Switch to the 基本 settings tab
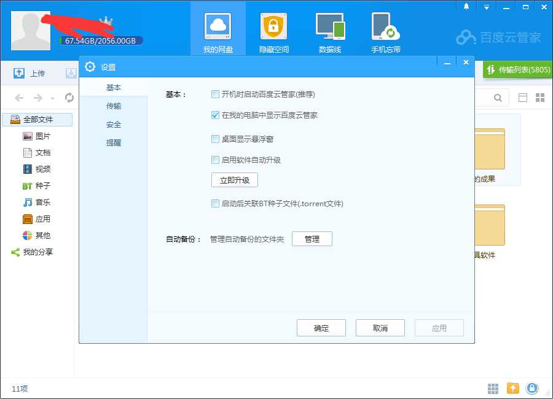Viewport: 553px width, 399px height. (113, 87)
